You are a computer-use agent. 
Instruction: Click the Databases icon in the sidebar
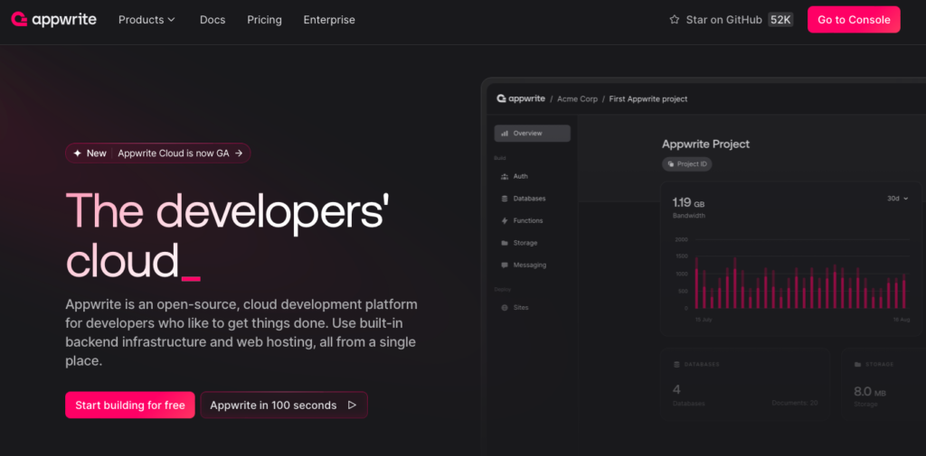505,199
